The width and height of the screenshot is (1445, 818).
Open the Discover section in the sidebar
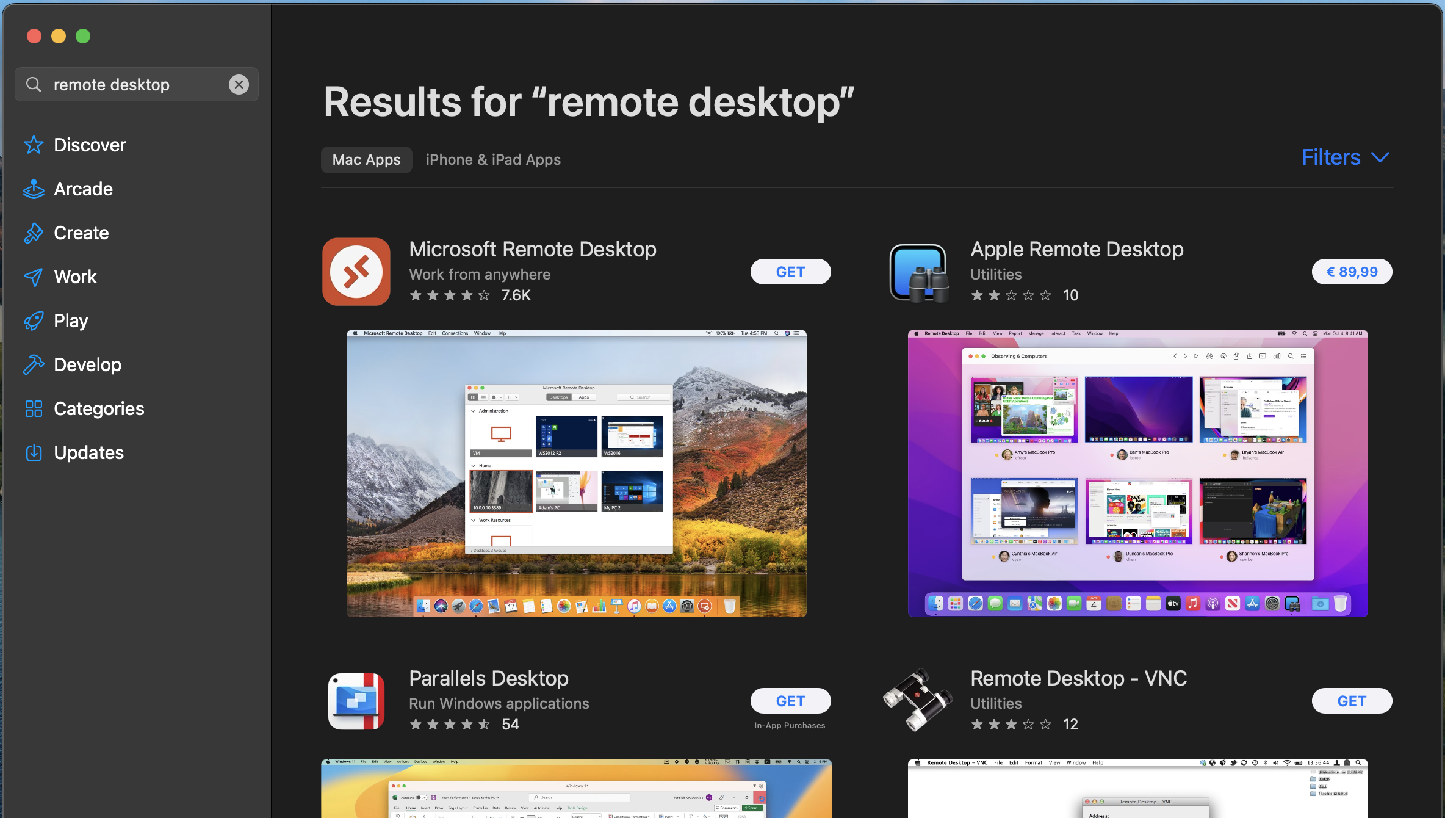click(90, 145)
